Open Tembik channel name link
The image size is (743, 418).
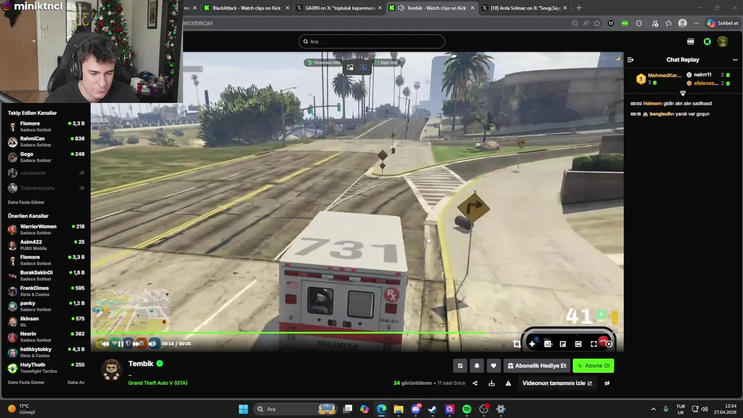coord(141,364)
